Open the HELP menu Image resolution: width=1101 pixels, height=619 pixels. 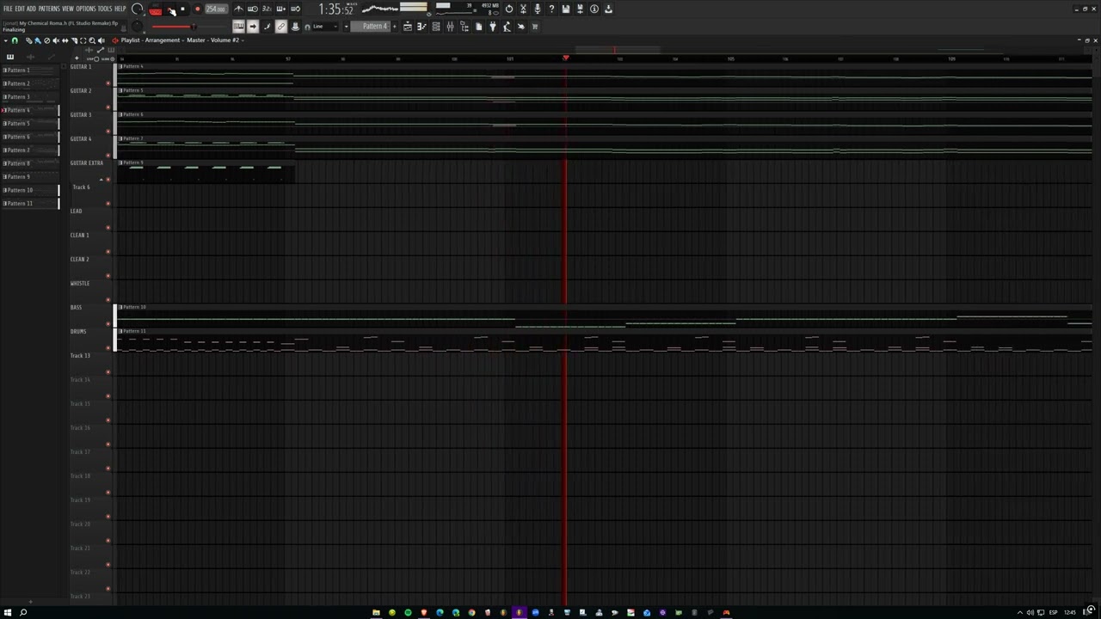pos(120,9)
